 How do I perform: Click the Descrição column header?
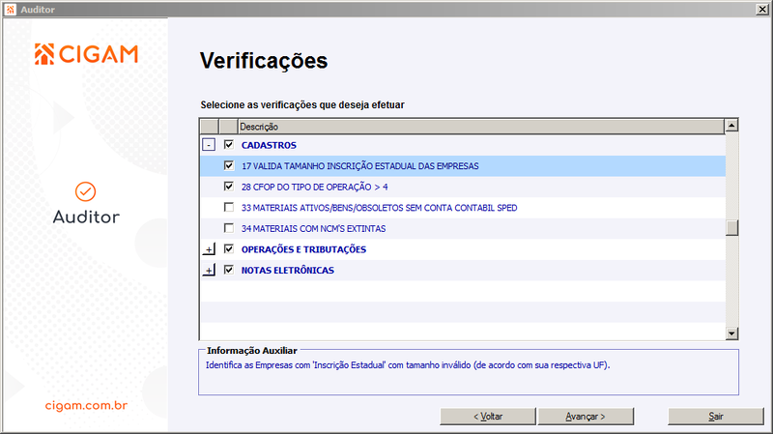coord(481,127)
